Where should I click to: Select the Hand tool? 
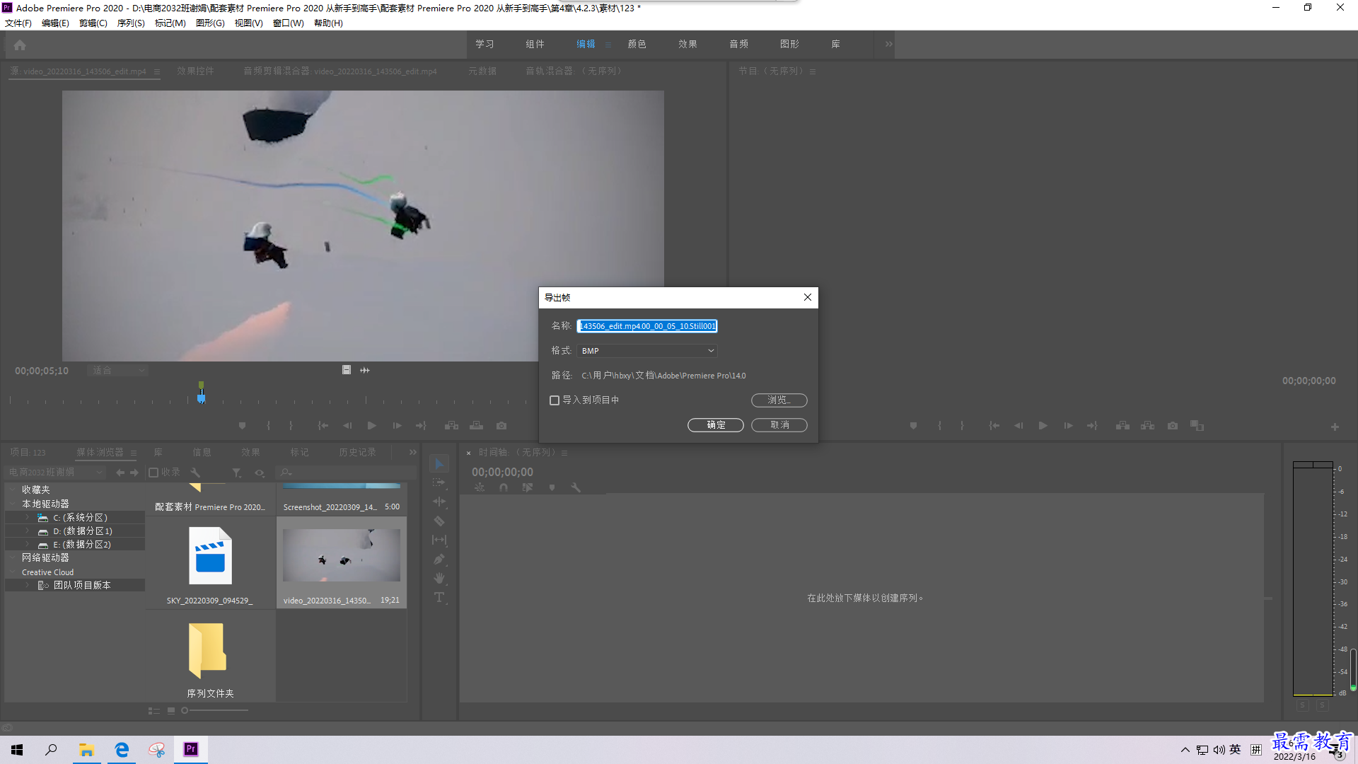tap(439, 578)
